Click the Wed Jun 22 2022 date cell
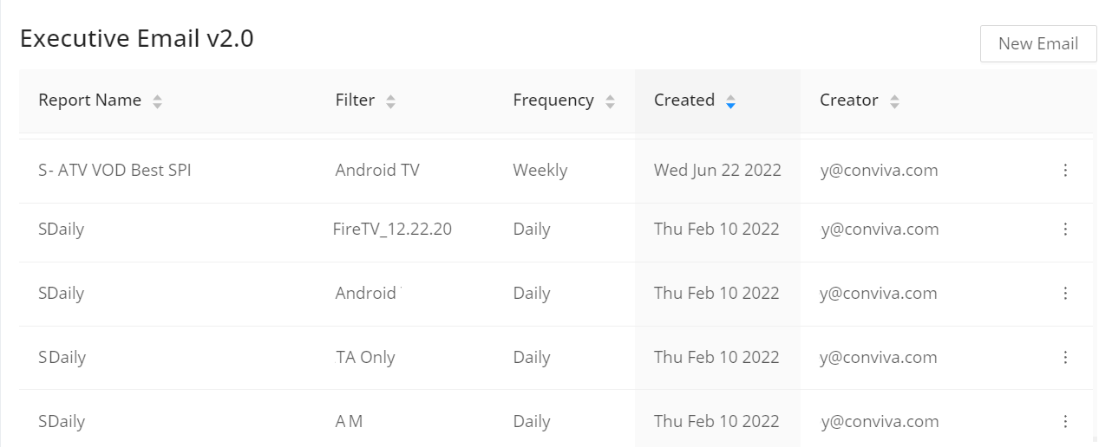The height and width of the screenshot is (447, 1112). click(x=716, y=171)
